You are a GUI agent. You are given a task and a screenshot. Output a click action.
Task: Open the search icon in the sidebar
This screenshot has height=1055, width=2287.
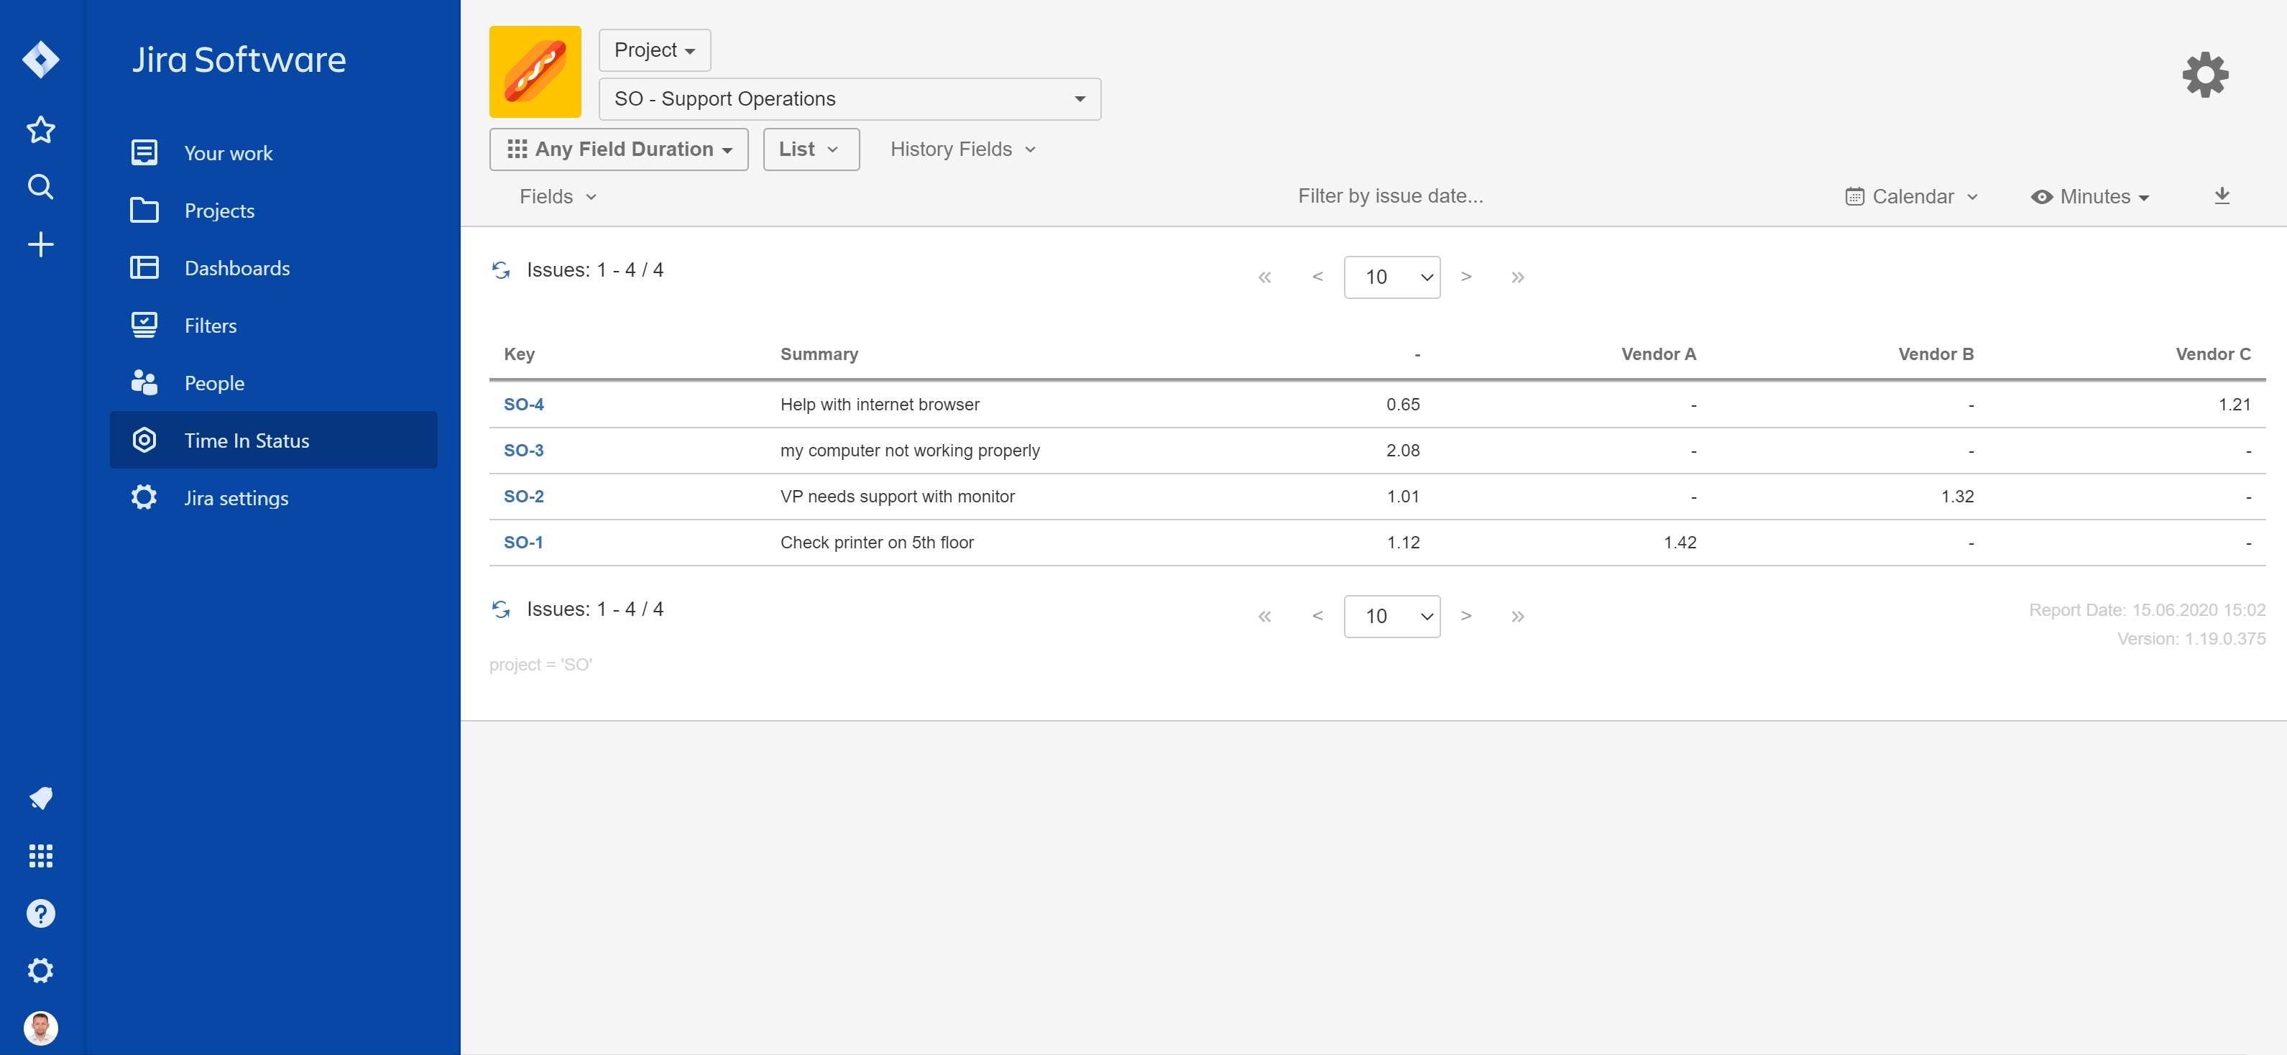click(40, 186)
